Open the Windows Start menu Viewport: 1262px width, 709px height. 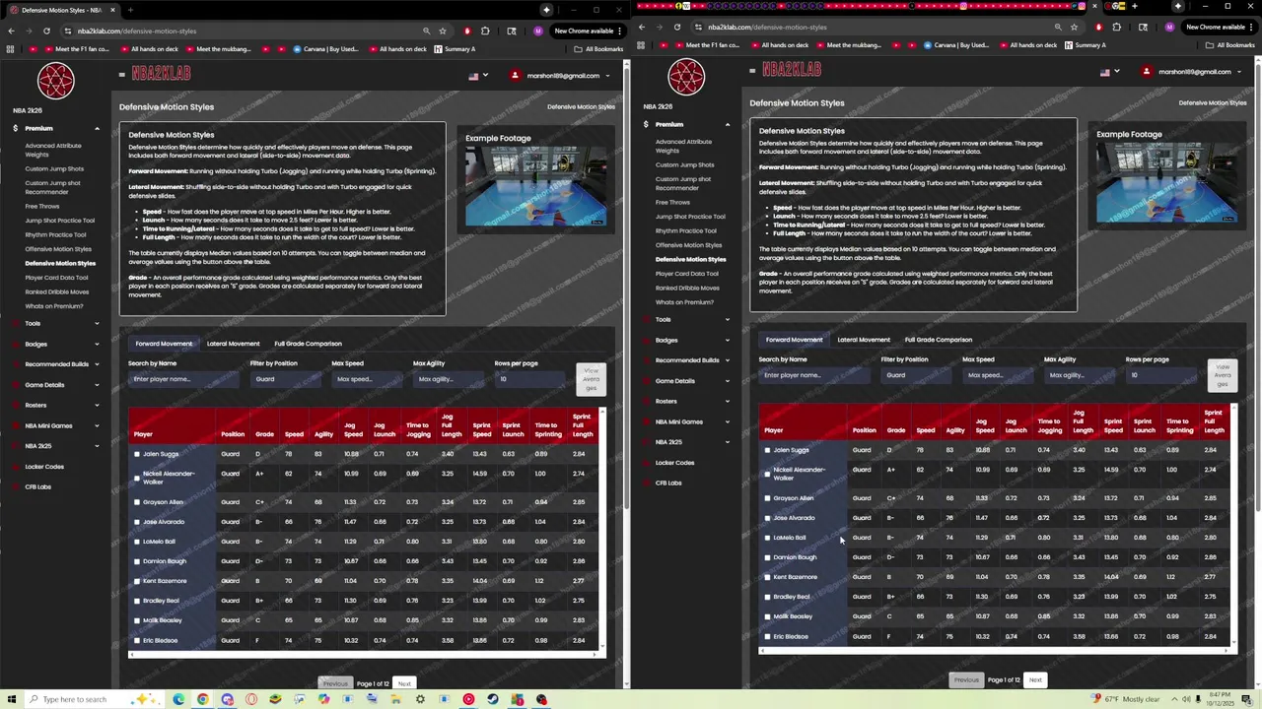(x=11, y=699)
